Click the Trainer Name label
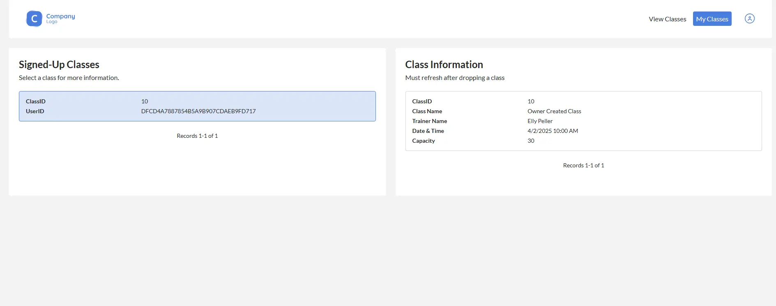Screen dimensions: 776x306 (429, 121)
